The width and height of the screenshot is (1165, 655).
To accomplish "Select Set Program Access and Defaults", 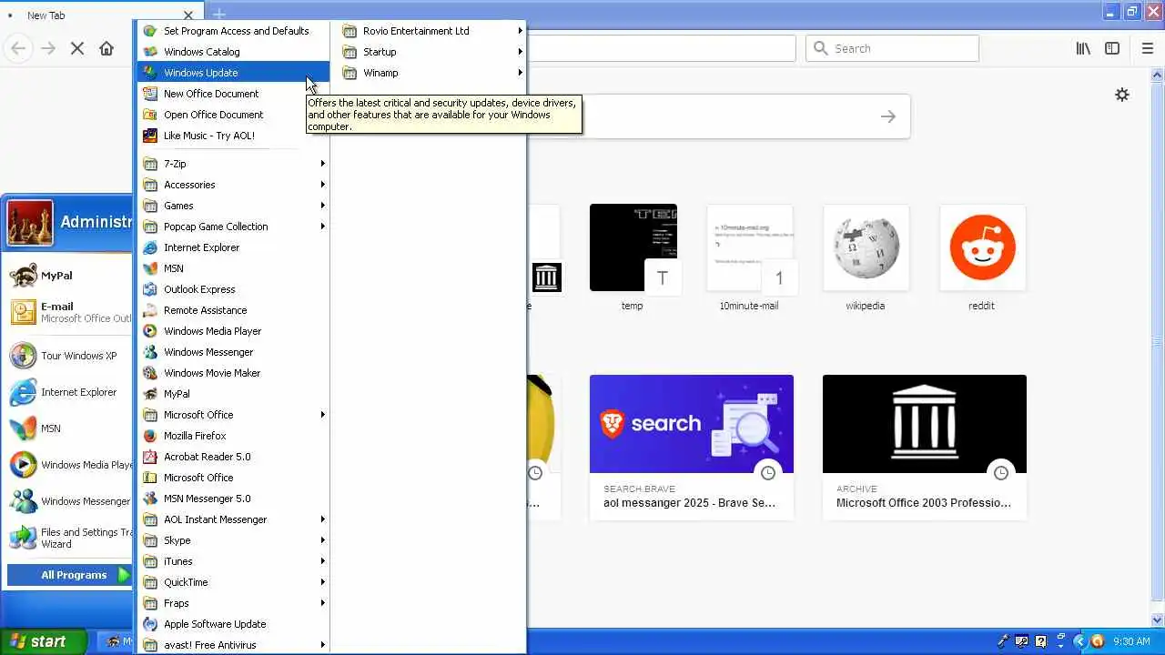I will pyautogui.click(x=233, y=31).
